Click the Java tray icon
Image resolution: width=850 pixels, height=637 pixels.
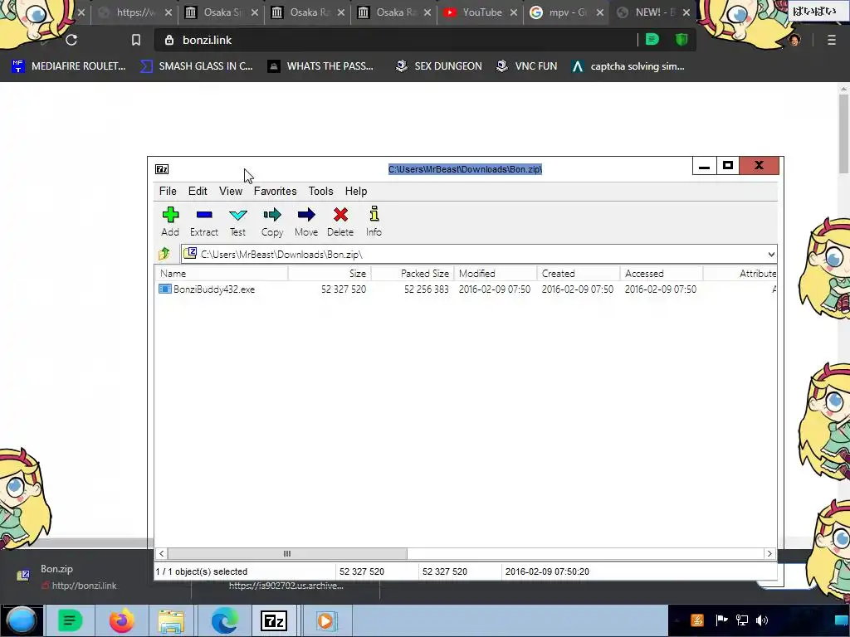(x=697, y=620)
